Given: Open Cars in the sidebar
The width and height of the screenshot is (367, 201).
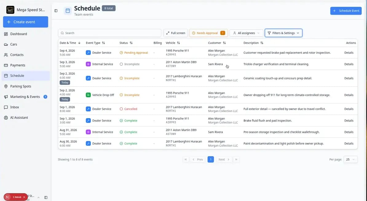Looking at the screenshot, I should pos(26,44).
